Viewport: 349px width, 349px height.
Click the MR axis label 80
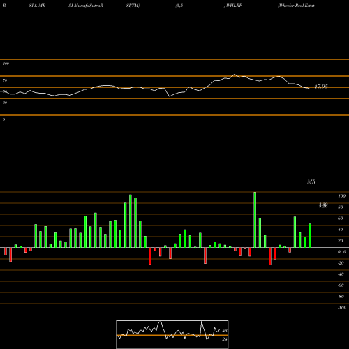click(341, 207)
